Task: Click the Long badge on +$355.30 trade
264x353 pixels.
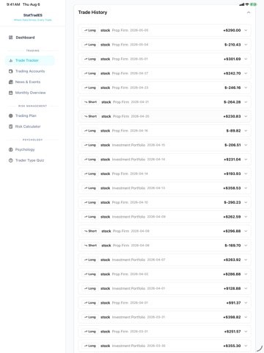Action: 90,346
